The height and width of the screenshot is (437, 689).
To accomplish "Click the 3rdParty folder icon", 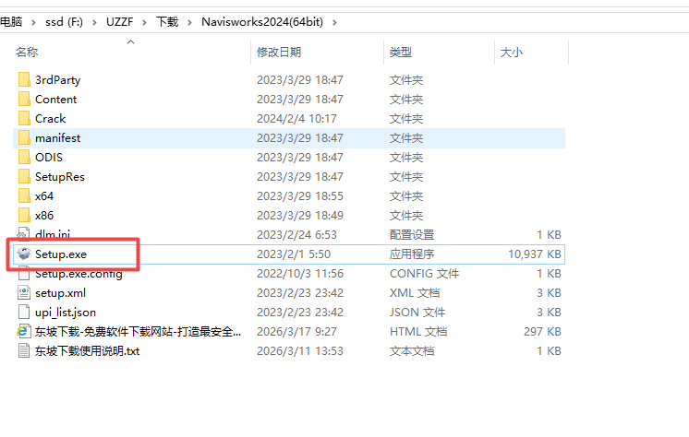I will pos(24,80).
